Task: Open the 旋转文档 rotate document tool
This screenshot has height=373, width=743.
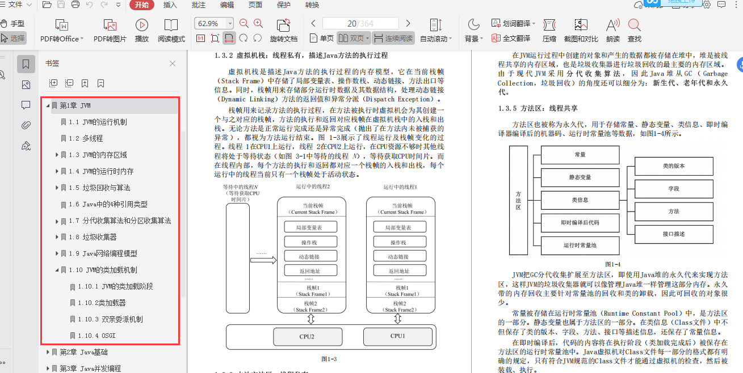Action: 284,31
